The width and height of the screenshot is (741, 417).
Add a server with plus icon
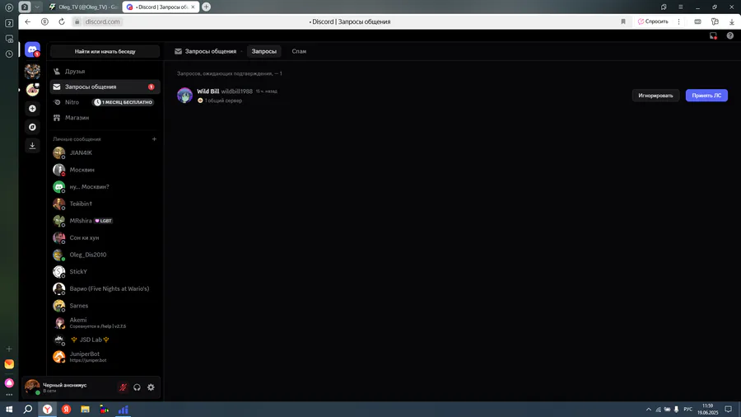(x=32, y=109)
